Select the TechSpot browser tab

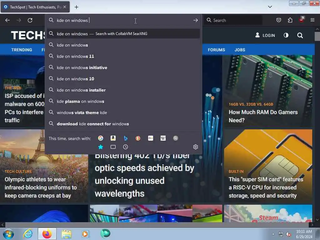35,7
